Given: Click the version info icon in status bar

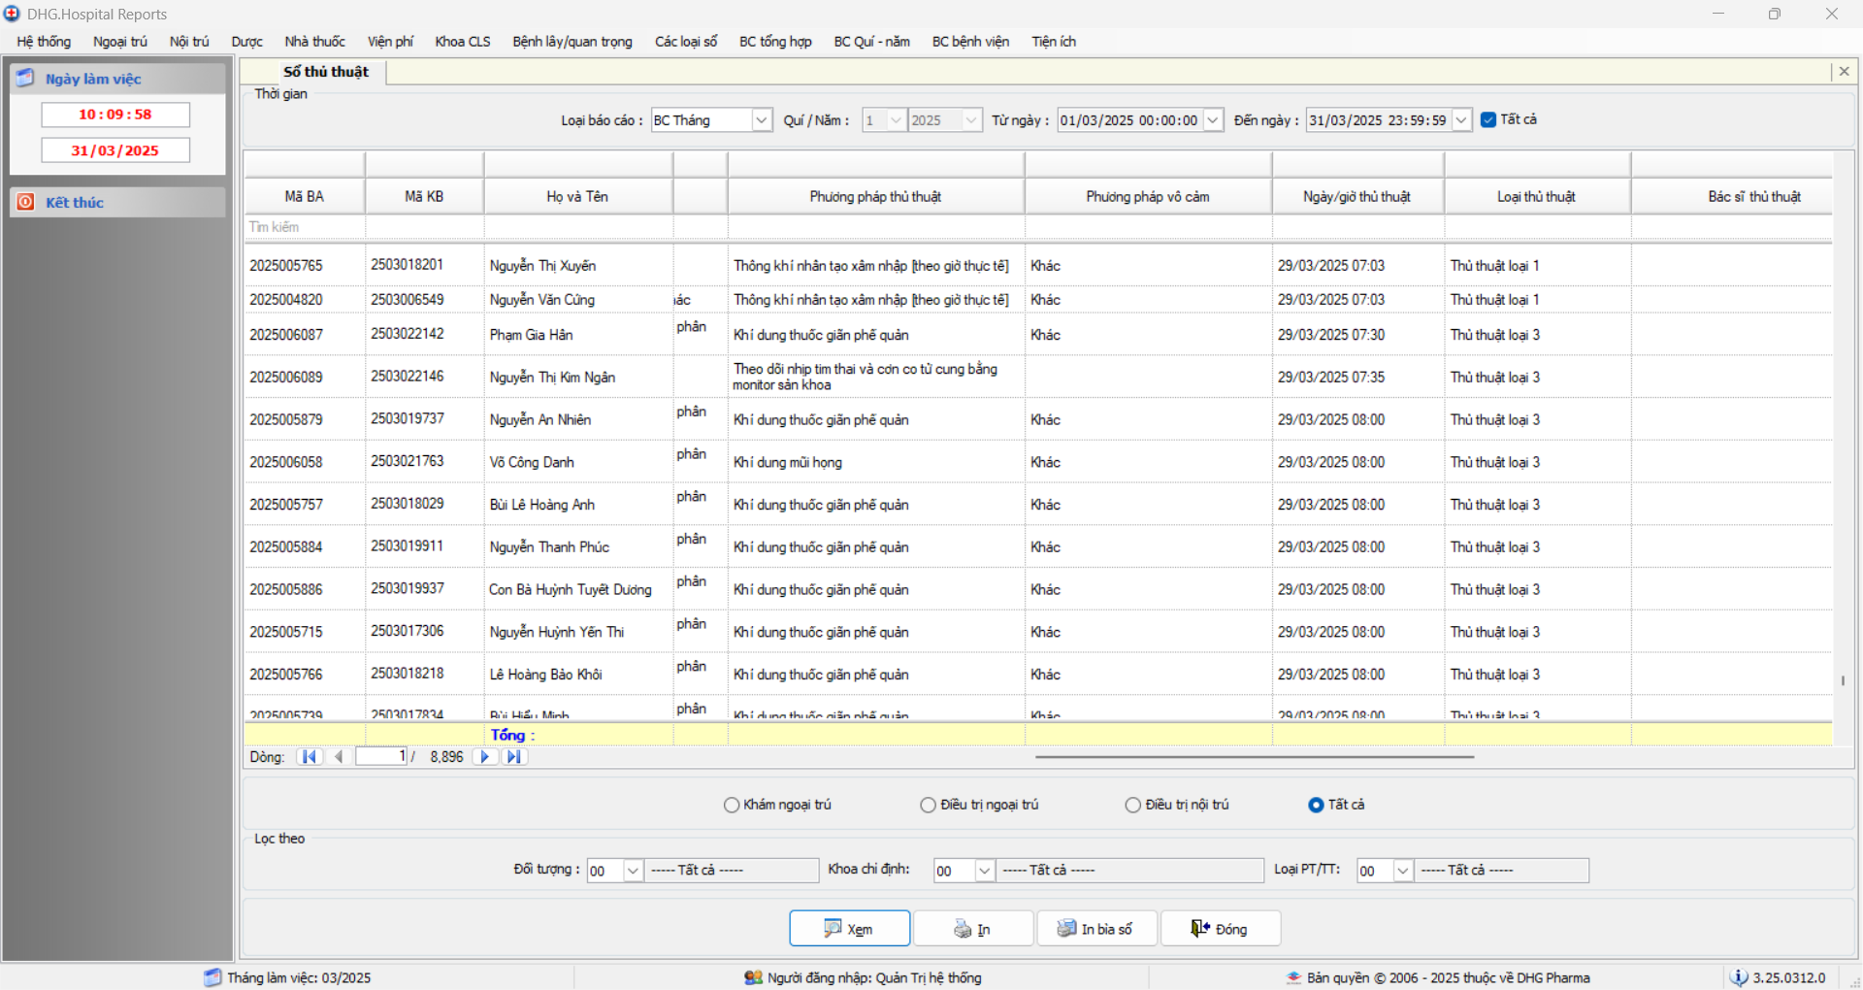Looking at the screenshot, I should (1739, 977).
